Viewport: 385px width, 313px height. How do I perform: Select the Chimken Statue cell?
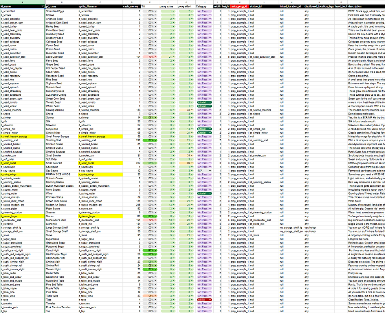coord(62,197)
